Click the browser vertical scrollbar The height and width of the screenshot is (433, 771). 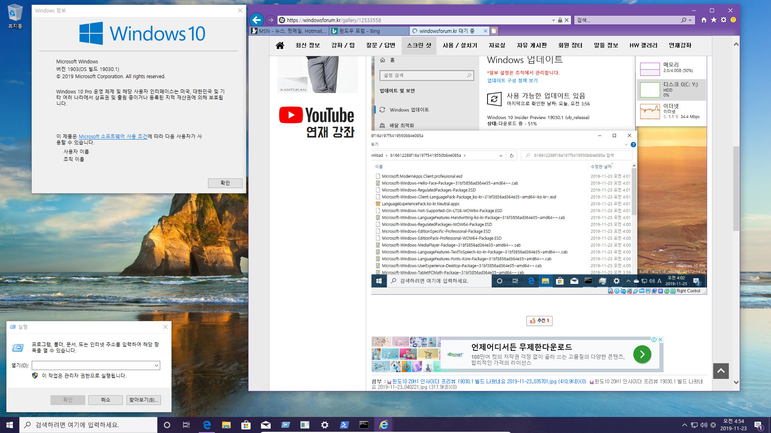click(x=736, y=188)
